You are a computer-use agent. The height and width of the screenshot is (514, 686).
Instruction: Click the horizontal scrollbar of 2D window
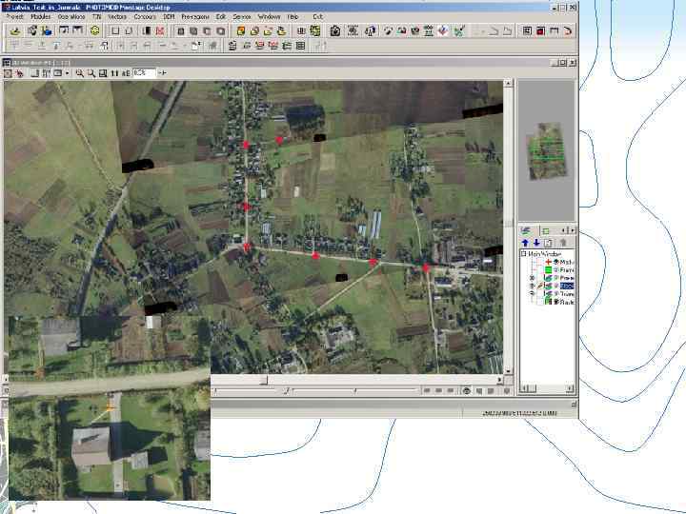(x=356, y=380)
